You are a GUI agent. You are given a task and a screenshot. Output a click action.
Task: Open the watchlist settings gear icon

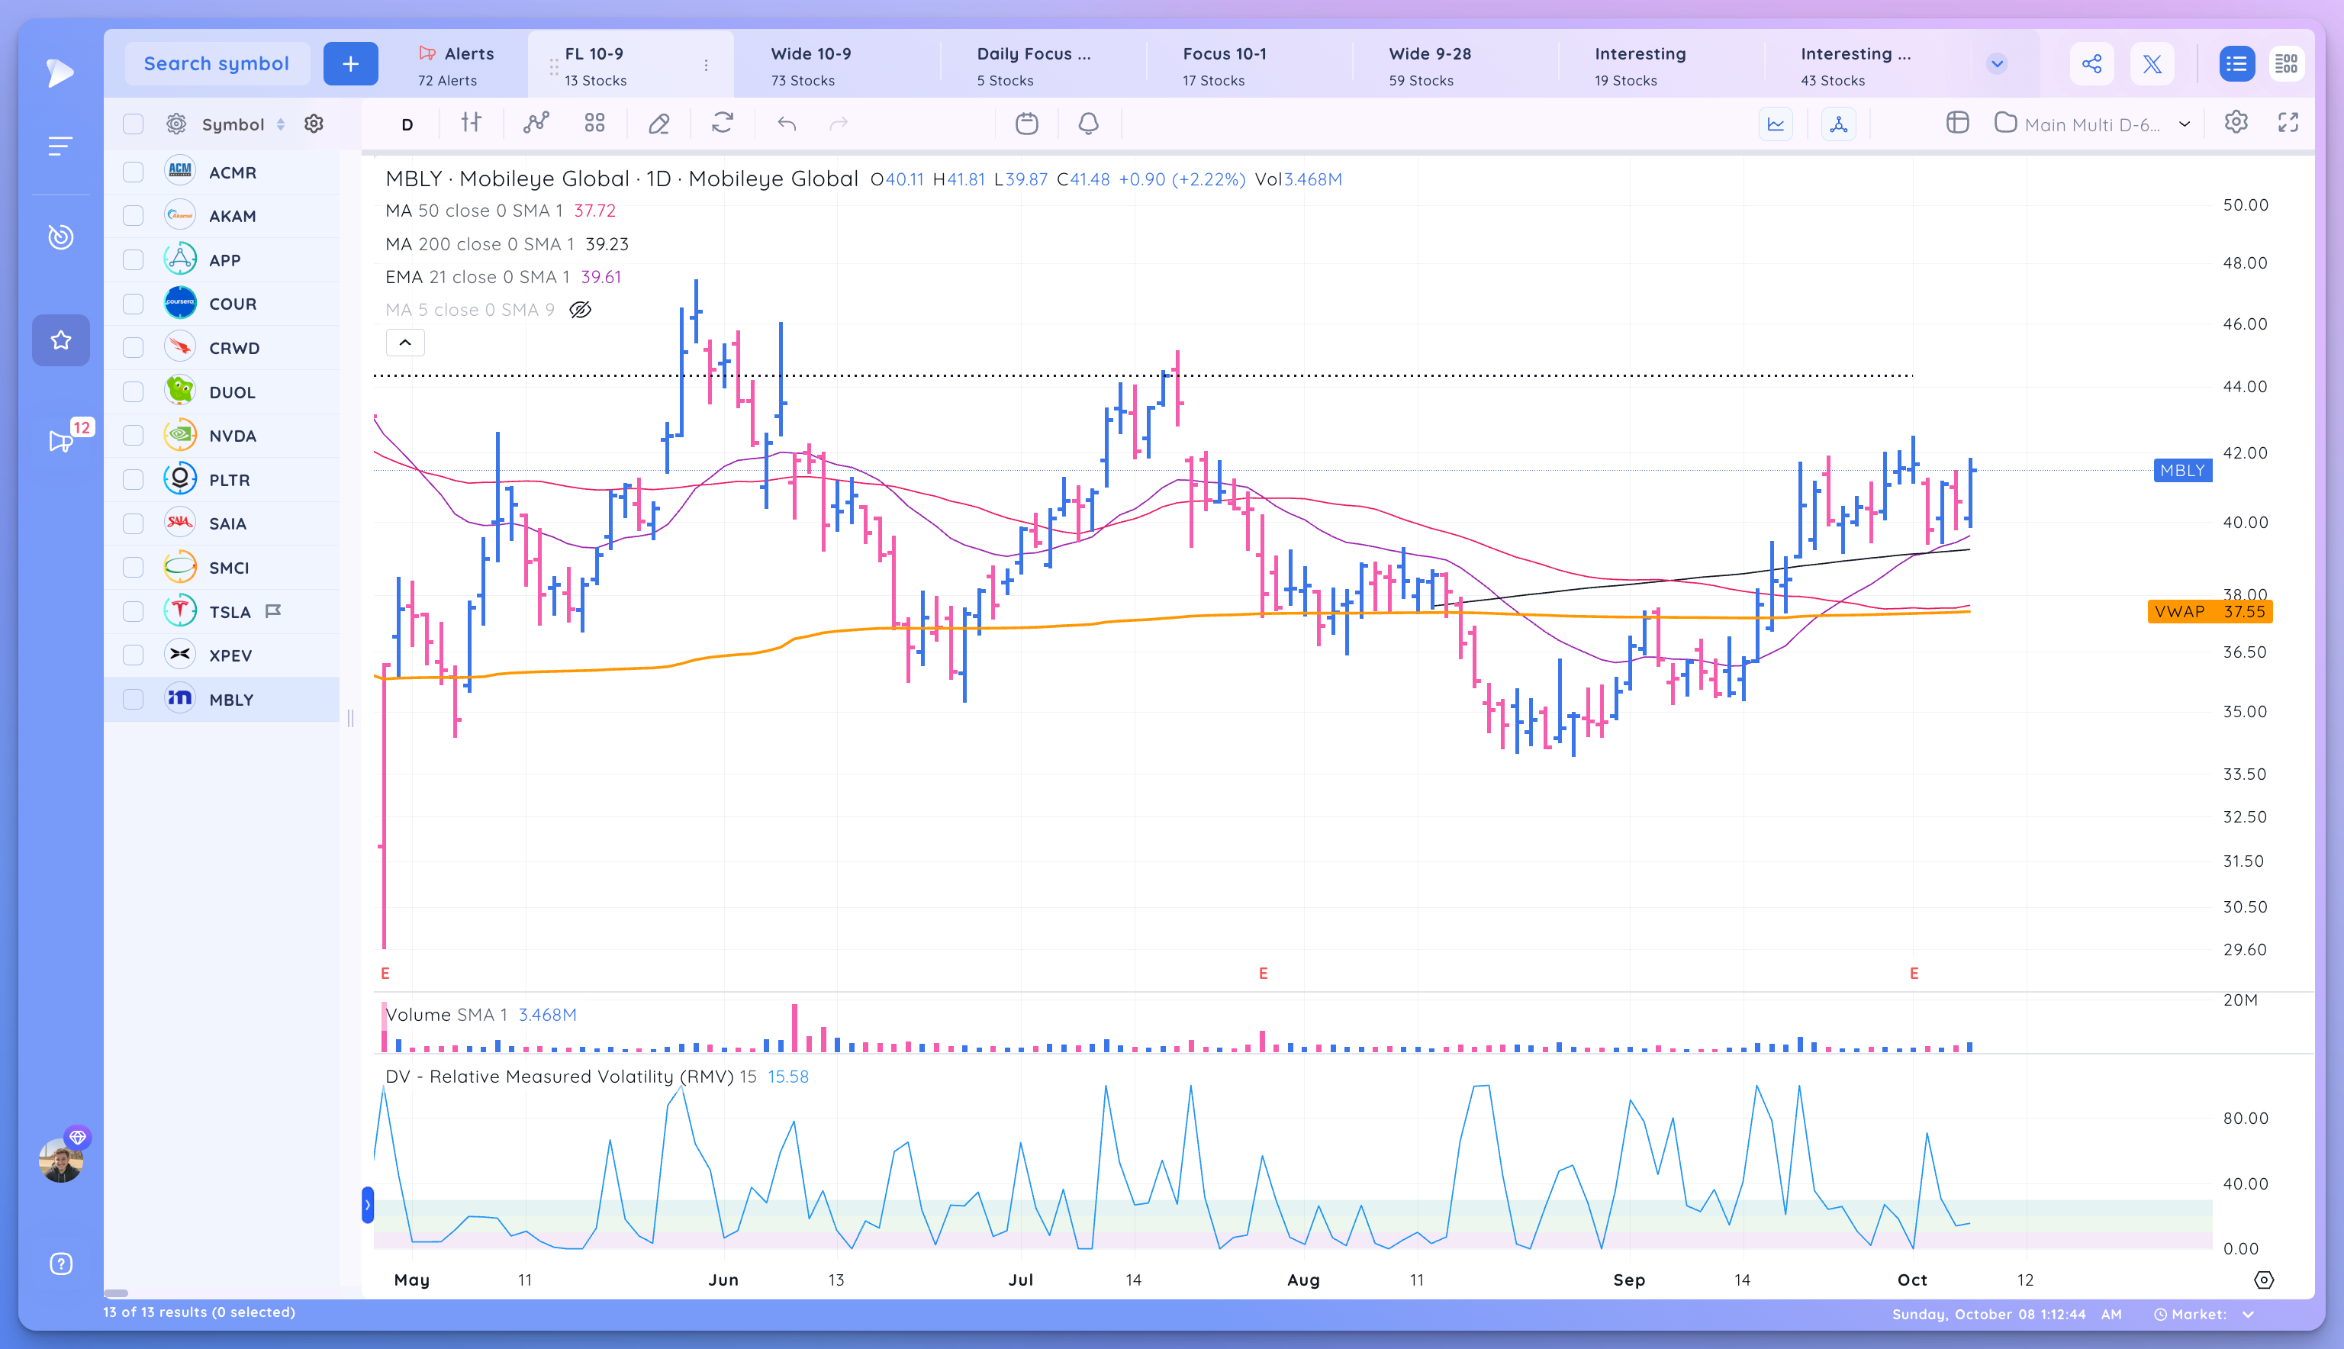pos(176,124)
